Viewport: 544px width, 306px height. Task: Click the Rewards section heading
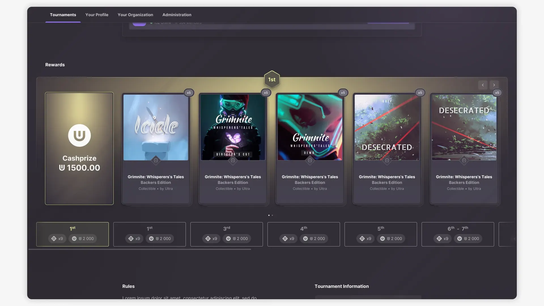point(55,65)
